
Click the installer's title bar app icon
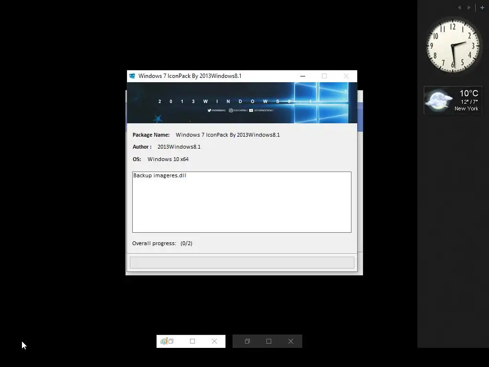[x=132, y=76]
